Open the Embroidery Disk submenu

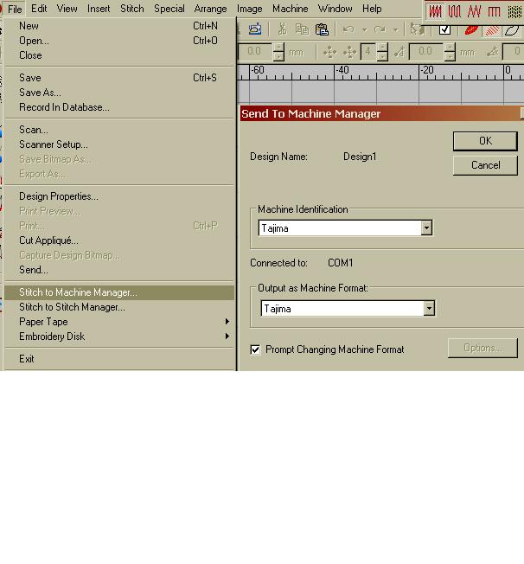point(119,336)
